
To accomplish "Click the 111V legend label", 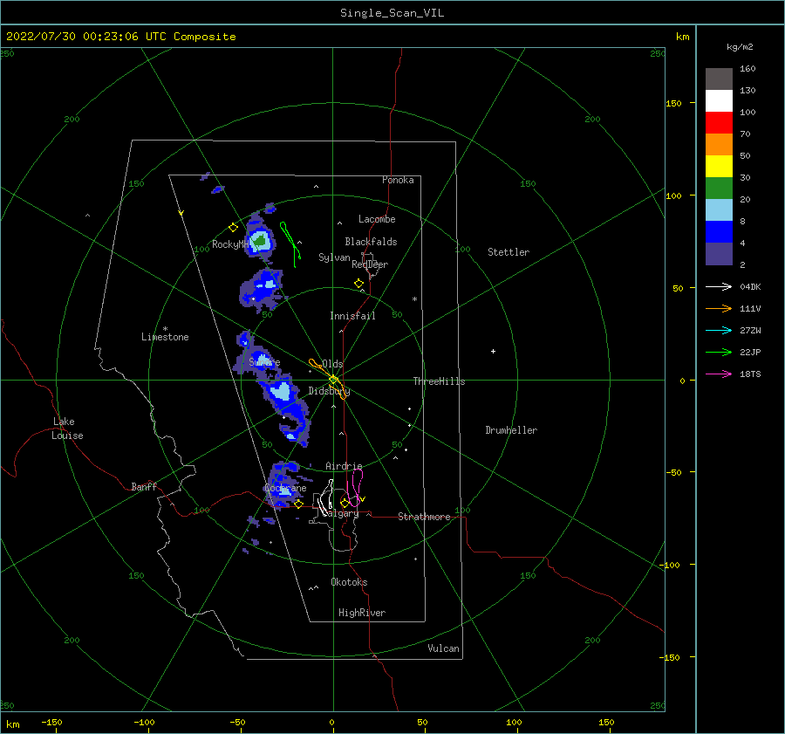I will 750,309.
